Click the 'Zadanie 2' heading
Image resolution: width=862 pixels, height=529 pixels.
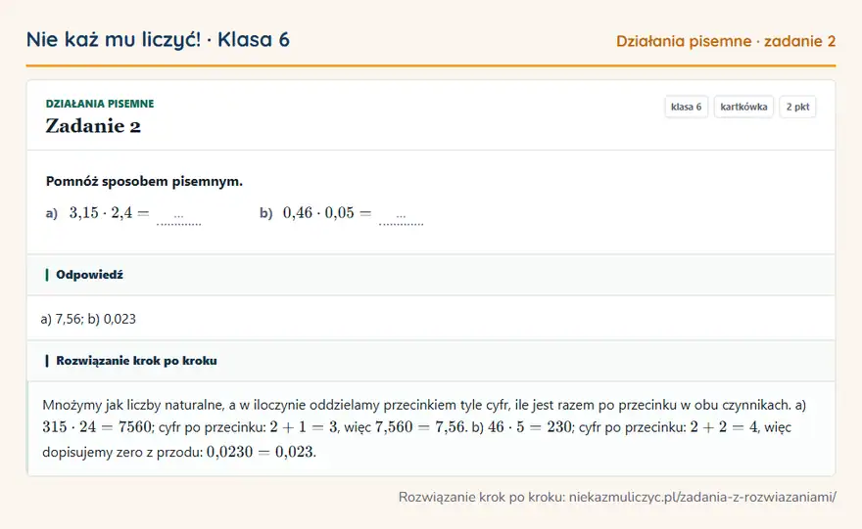coord(93,126)
